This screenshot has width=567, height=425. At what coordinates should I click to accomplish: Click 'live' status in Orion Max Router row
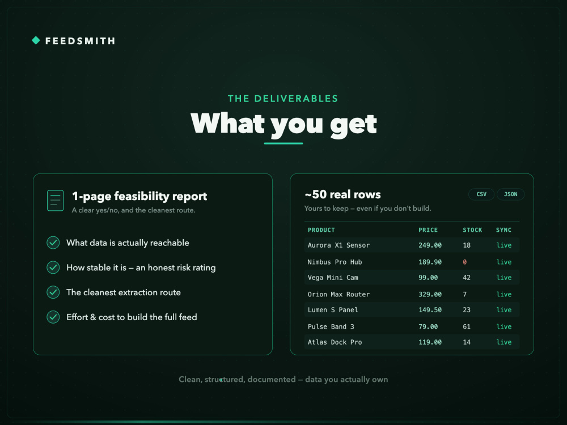coord(503,294)
